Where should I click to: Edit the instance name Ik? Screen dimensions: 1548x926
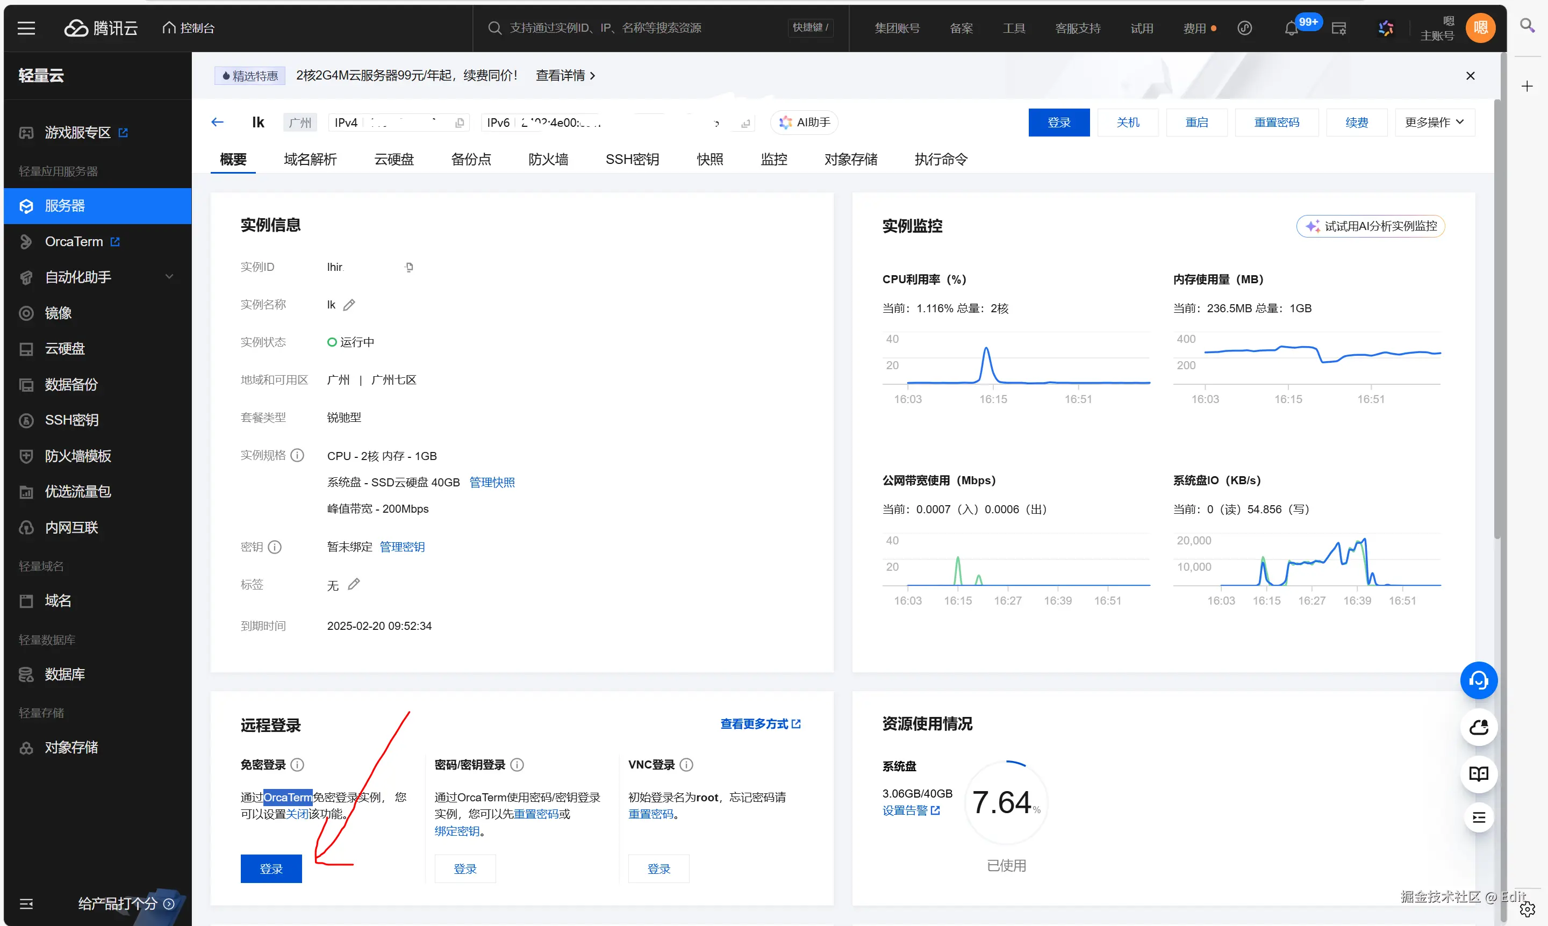tap(350, 305)
